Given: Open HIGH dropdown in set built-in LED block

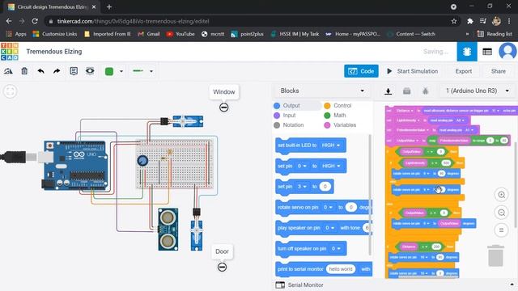Looking at the screenshot, I should [331, 145].
